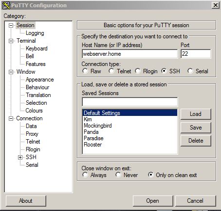
Task: Collapse the Connection category node
Action: click(x=11, y=118)
